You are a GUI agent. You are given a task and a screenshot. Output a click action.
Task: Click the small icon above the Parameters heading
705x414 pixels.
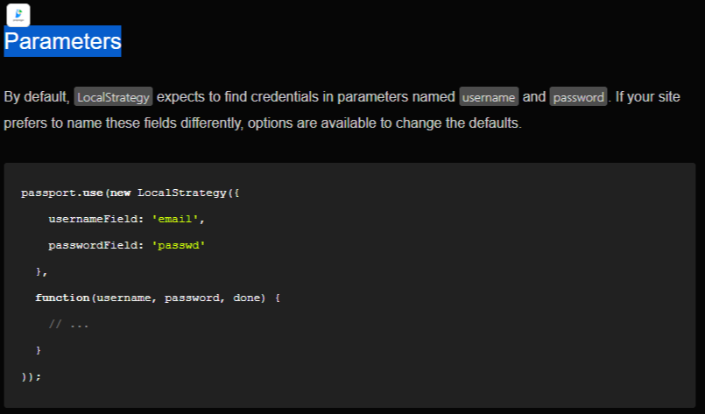coord(18,15)
